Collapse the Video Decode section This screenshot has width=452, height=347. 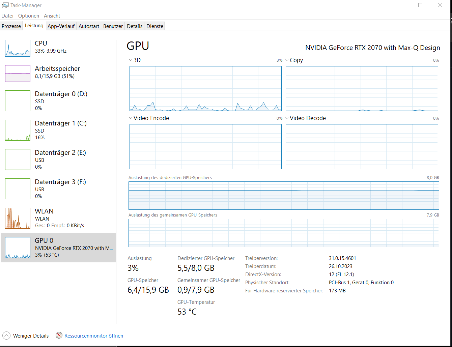click(x=287, y=118)
